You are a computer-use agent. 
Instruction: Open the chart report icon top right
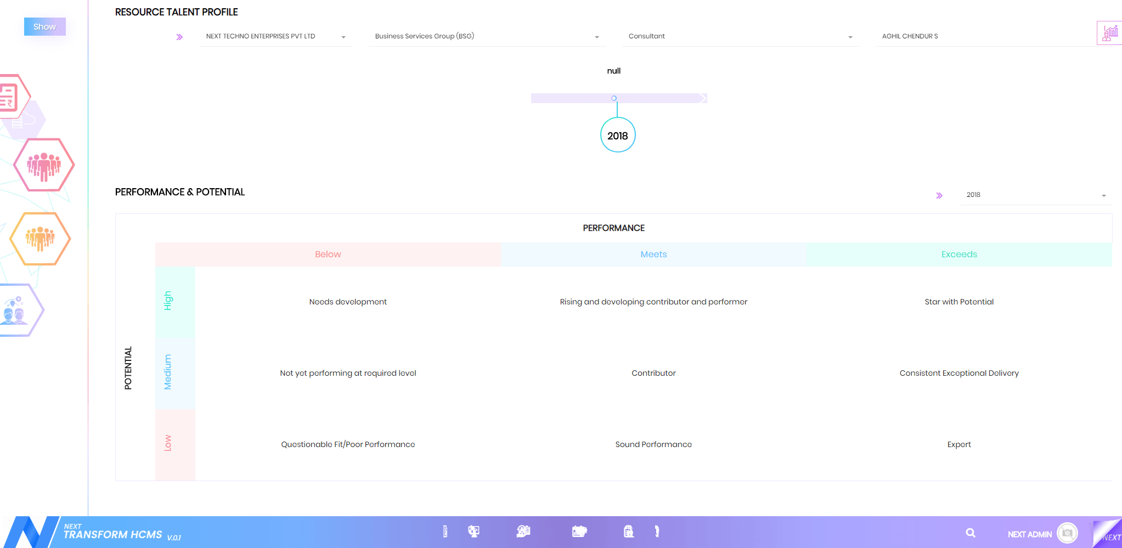[1109, 33]
